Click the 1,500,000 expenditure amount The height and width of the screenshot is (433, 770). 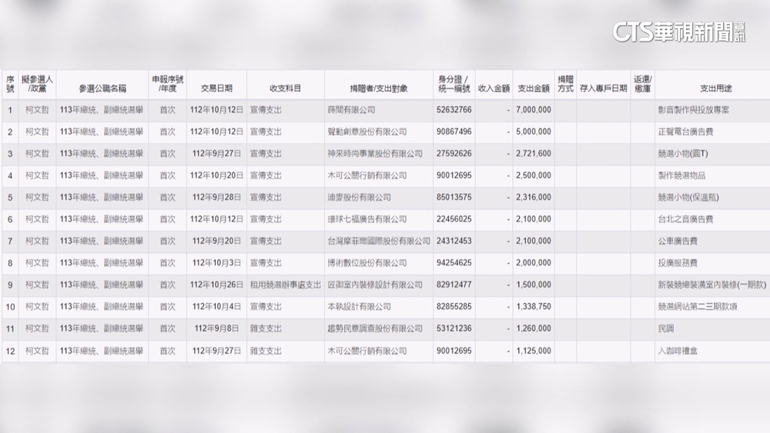click(534, 285)
